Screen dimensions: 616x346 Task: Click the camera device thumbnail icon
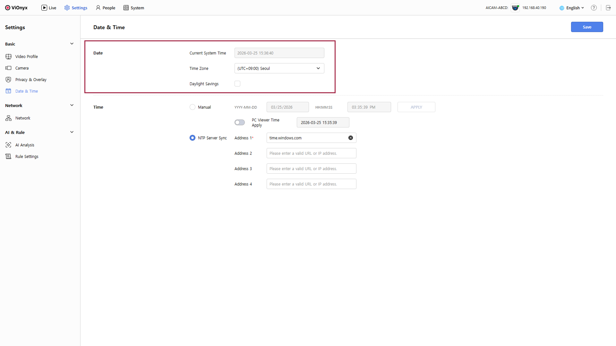click(515, 8)
